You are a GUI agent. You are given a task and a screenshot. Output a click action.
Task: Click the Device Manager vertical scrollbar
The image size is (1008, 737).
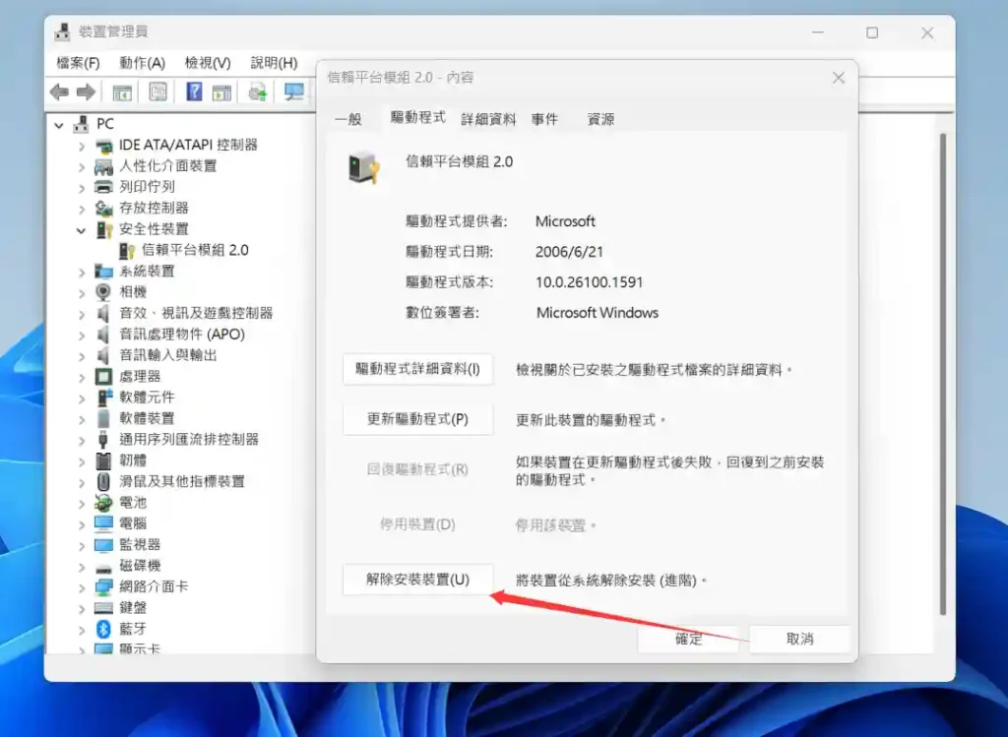[x=942, y=373]
